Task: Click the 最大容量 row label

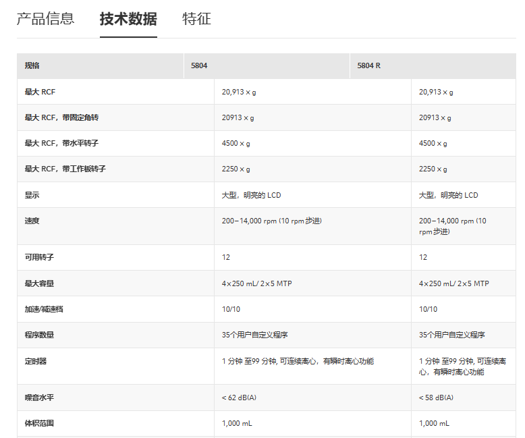Action: click(x=36, y=283)
